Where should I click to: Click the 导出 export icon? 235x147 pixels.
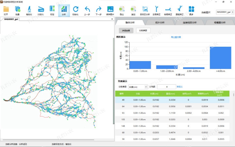tap(122, 10)
